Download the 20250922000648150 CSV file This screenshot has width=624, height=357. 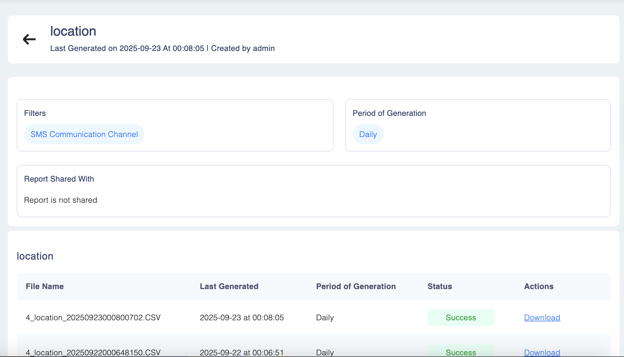(x=542, y=352)
